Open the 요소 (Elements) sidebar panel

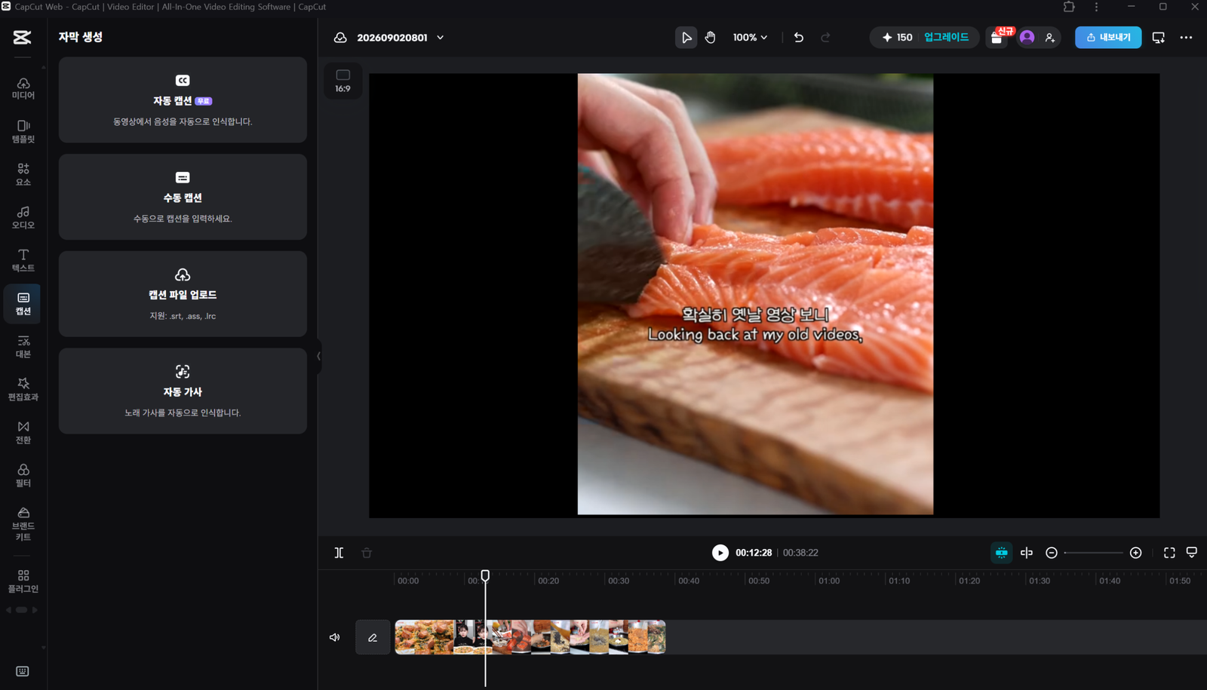click(x=23, y=174)
